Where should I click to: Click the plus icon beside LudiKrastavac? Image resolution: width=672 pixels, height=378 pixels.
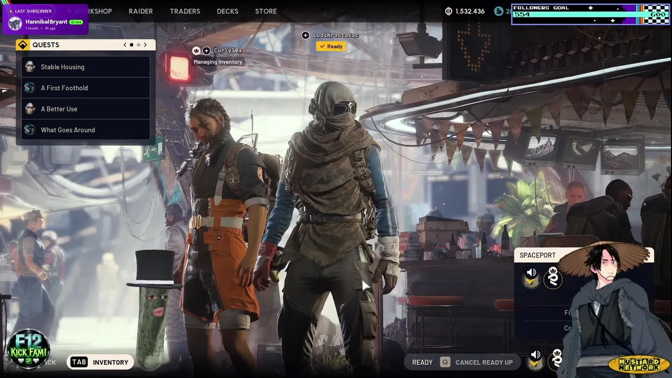point(306,35)
